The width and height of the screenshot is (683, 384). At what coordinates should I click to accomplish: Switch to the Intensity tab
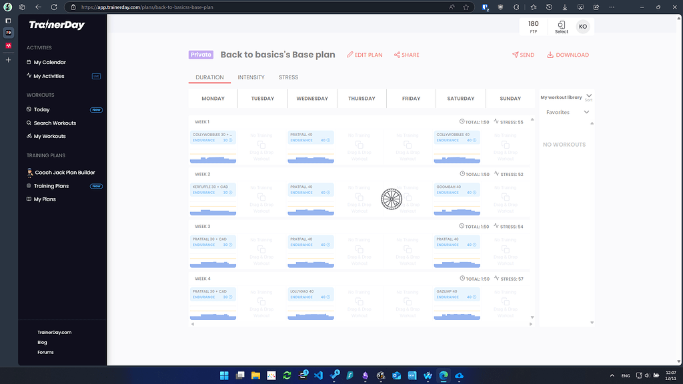pos(251,77)
